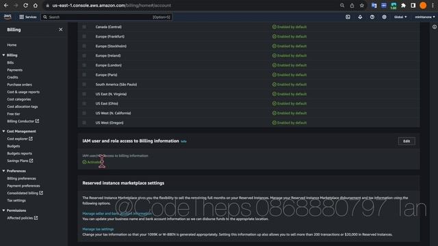Open the account name dropdown

click(424, 17)
